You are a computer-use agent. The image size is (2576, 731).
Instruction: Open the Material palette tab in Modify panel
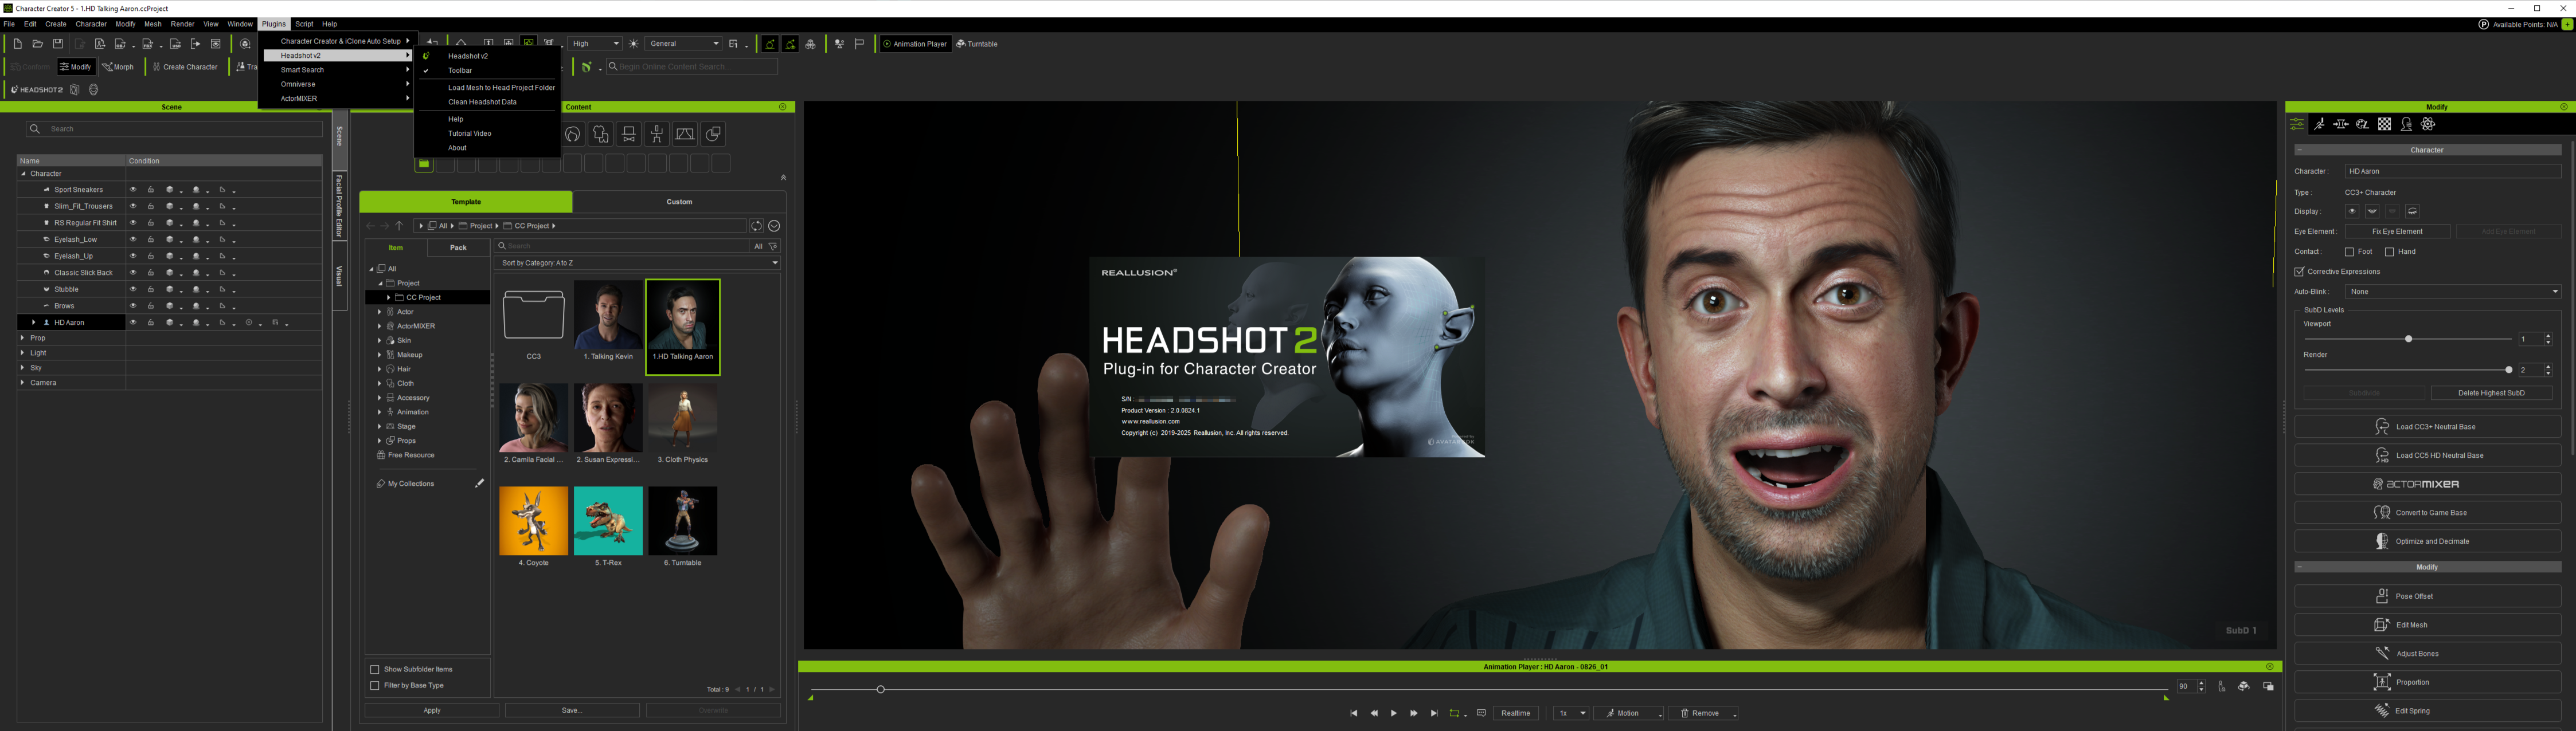(2362, 125)
